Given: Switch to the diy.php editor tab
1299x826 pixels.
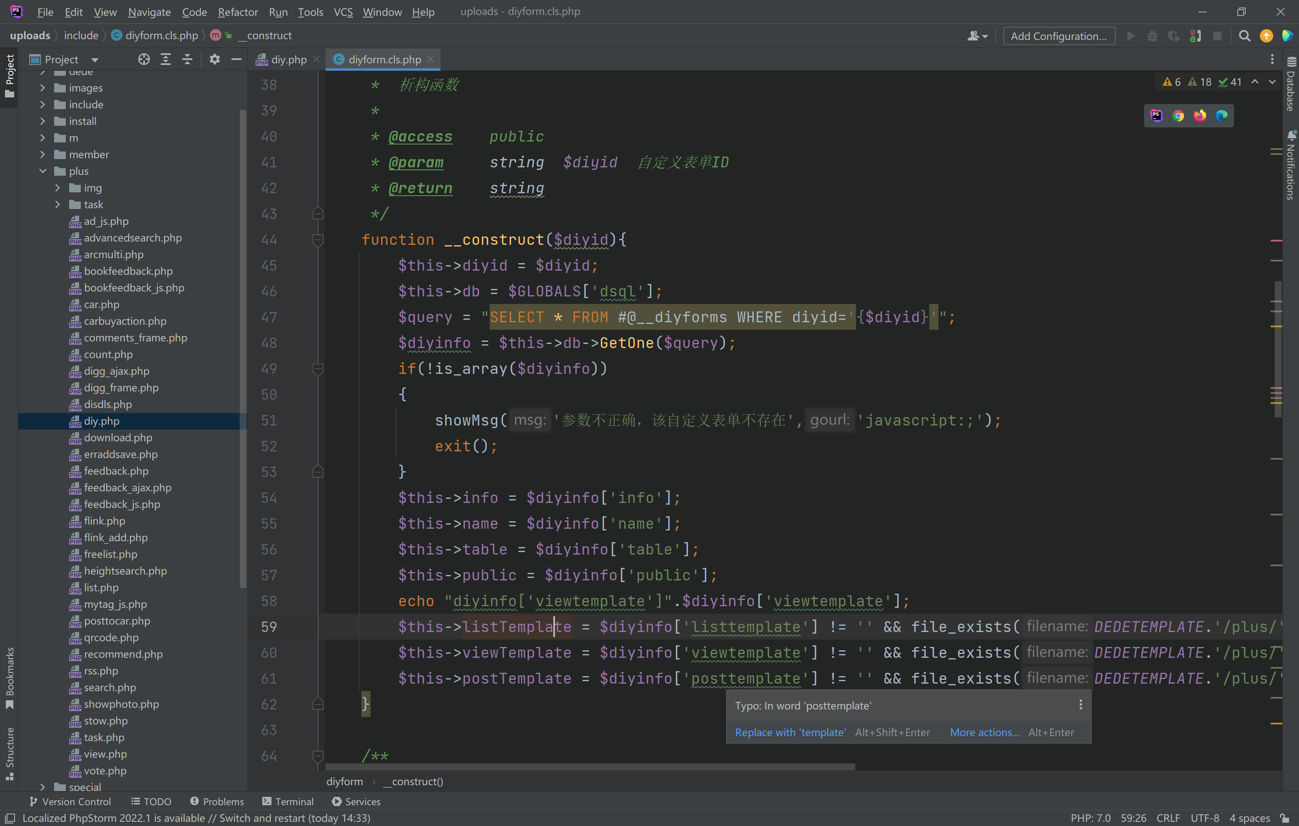Looking at the screenshot, I should pyautogui.click(x=288, y=60).
